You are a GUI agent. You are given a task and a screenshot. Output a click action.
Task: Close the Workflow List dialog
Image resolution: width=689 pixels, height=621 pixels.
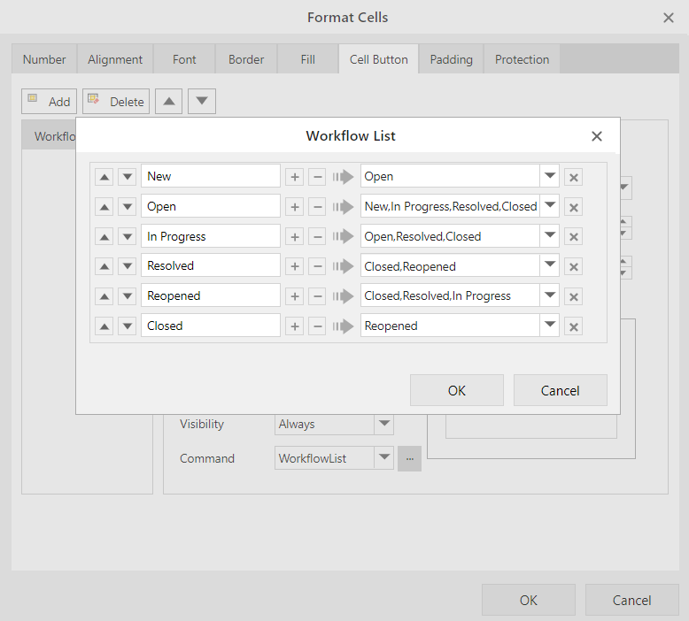click(597, 136)
